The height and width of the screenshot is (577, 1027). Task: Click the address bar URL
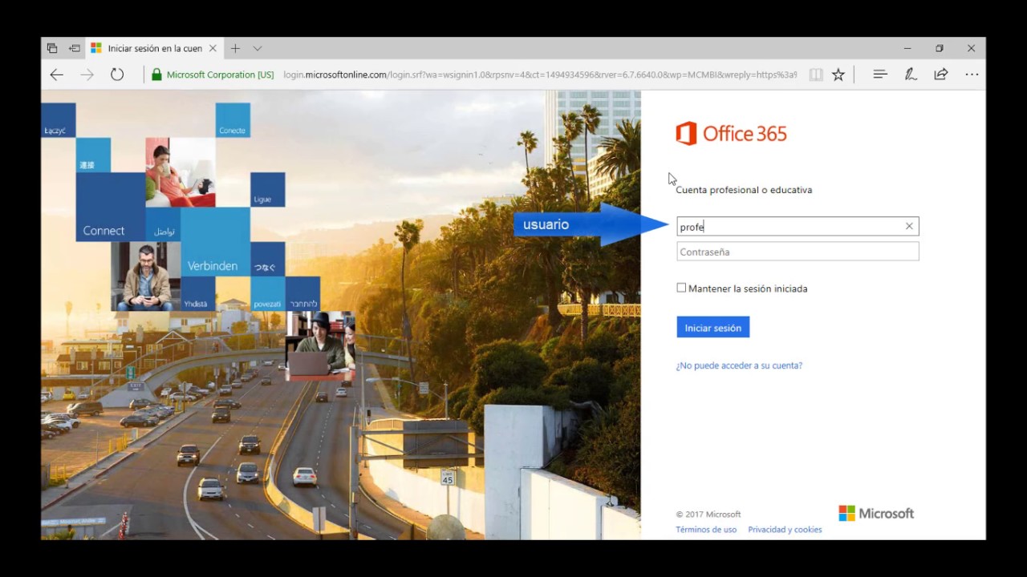tap(540, 75)
